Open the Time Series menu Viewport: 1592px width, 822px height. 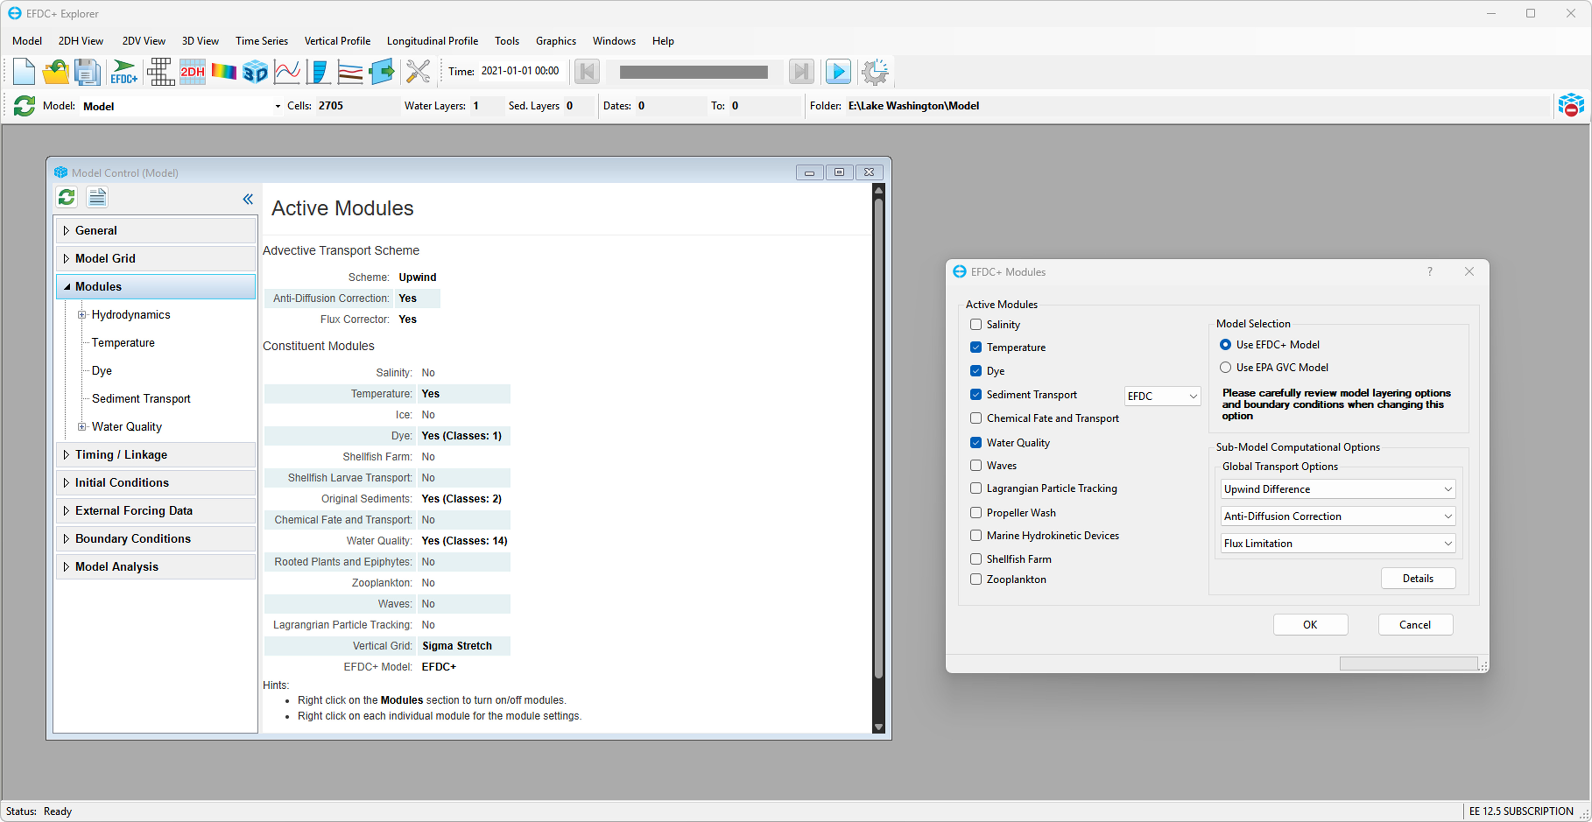coord(261,41)
